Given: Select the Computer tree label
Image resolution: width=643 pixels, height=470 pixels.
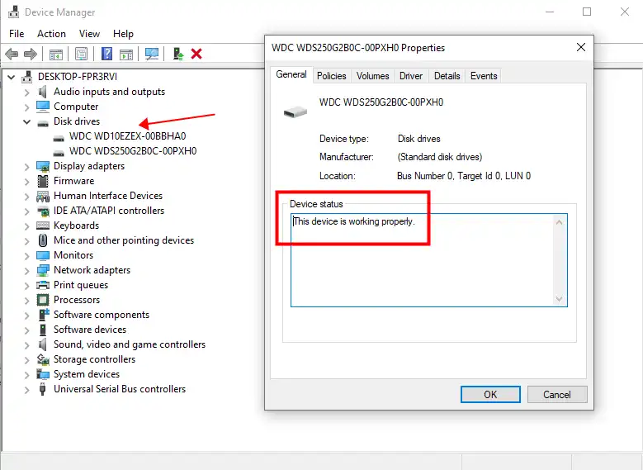Looking at the screenshot, I should click(76, 107).
